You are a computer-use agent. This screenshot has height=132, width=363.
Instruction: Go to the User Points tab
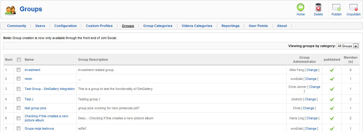click(x=258, y=26)
